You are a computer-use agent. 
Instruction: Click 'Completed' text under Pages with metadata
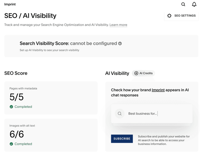pos(23,107)
